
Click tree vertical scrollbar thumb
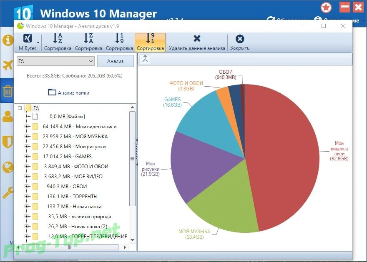click(133, 159)
